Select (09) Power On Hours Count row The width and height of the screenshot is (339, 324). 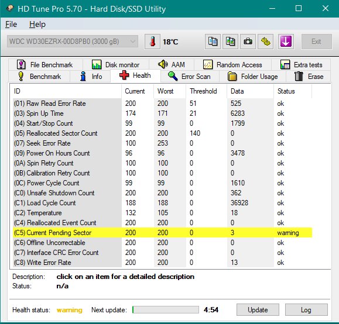pos(163,153)
